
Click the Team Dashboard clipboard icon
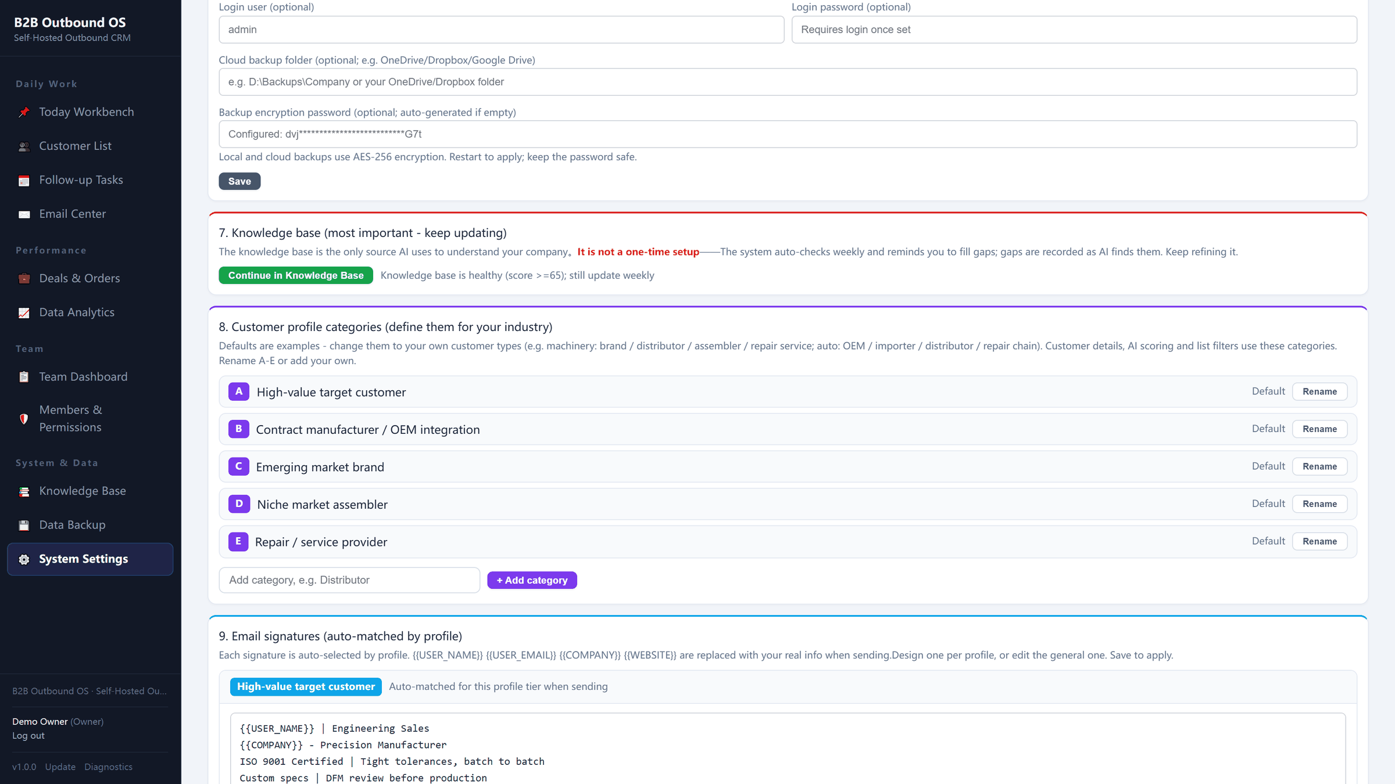point(24,377)
